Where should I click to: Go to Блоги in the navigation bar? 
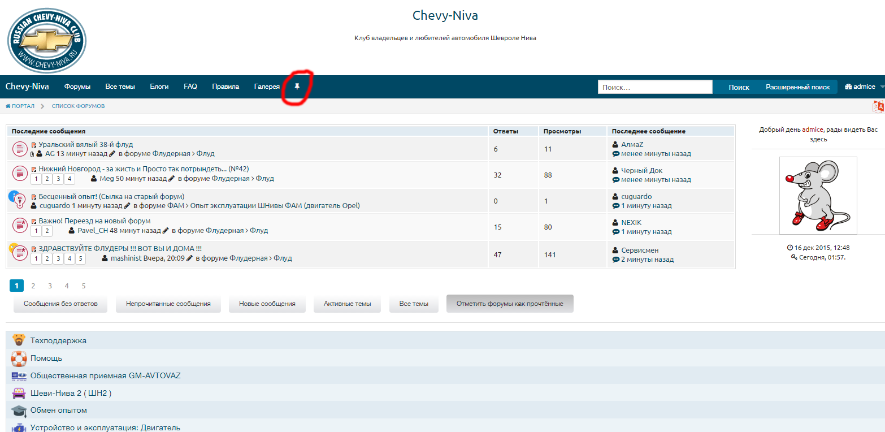point(159,87)
